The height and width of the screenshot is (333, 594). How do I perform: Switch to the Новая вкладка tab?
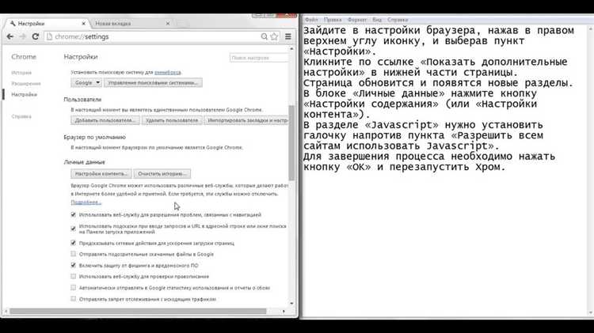pos(131,24)
